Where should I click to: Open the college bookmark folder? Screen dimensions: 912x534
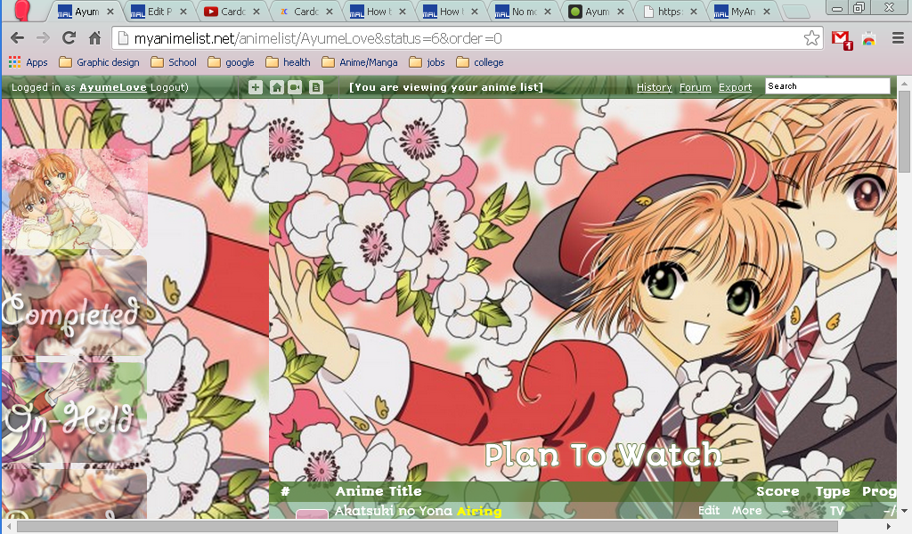click(x=480, y=62)
